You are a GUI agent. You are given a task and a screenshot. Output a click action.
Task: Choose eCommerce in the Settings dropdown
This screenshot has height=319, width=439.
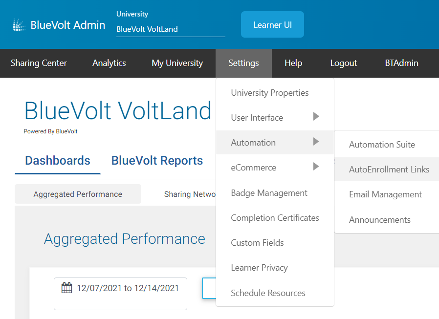coord(275,168)
